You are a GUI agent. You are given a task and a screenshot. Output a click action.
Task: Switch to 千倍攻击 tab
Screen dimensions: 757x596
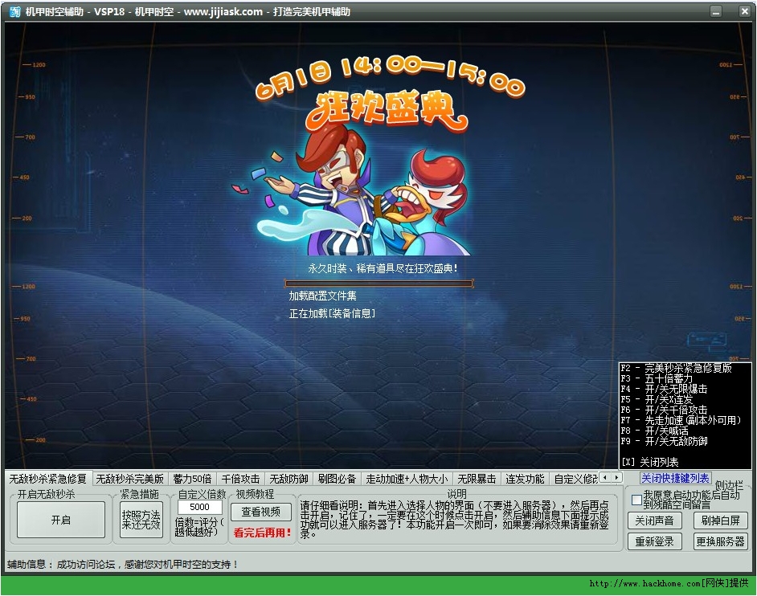click(x=240, y=479)
